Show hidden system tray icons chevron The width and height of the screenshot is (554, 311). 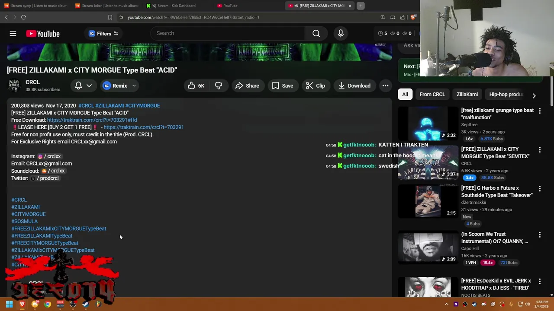(x=447, y=304)
